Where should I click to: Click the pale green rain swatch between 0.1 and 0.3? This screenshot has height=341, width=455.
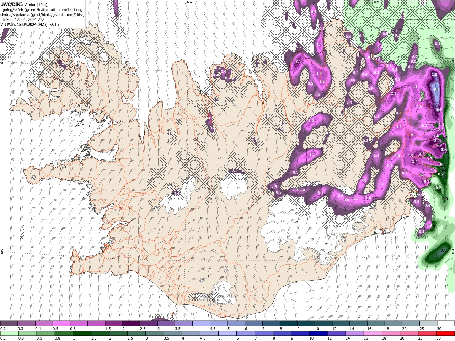point(9,334)
